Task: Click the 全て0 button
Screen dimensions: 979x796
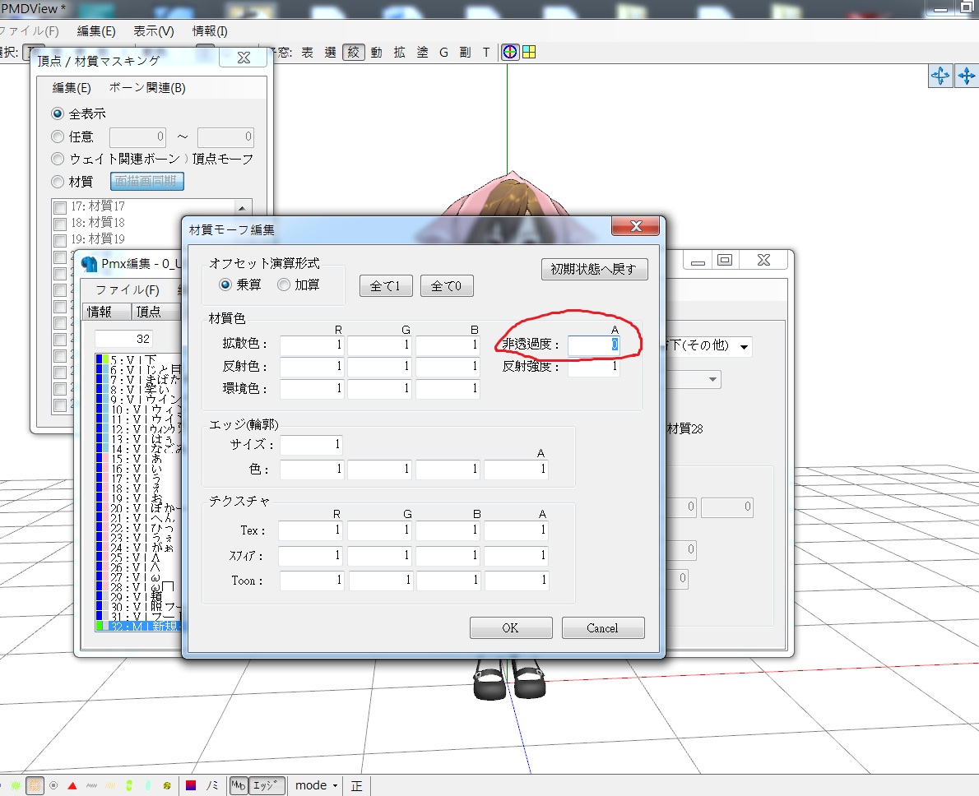Action: pos(447,286)
